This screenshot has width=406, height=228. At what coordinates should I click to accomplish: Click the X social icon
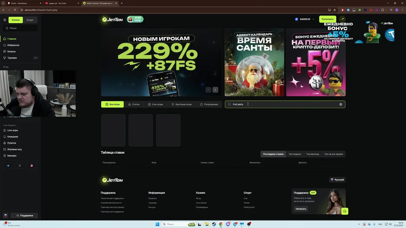(x=20, y=166)
